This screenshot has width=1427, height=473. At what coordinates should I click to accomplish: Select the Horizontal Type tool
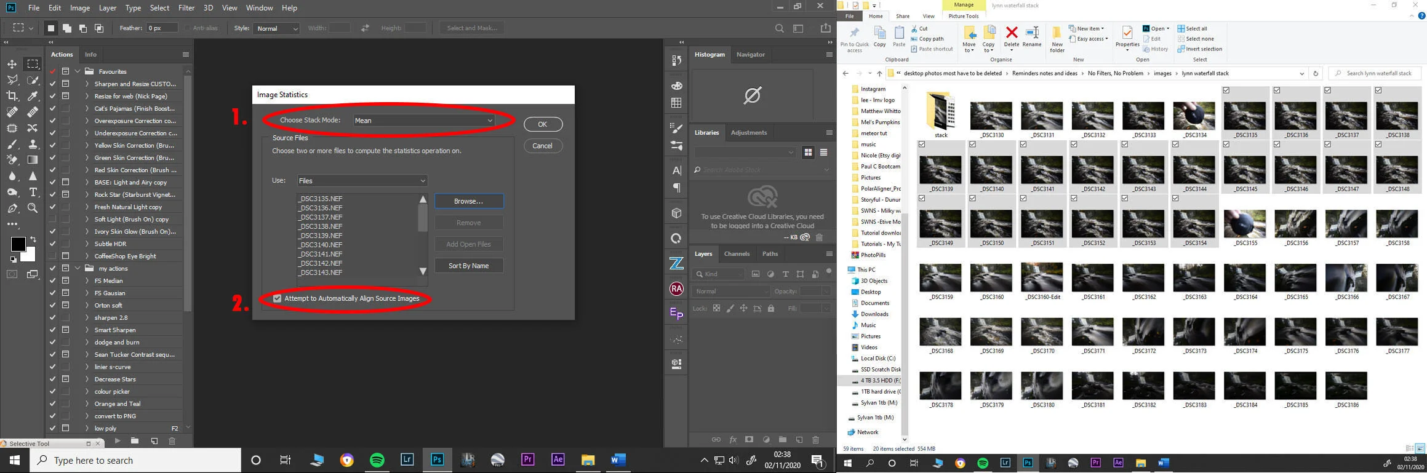coord(33,192)
